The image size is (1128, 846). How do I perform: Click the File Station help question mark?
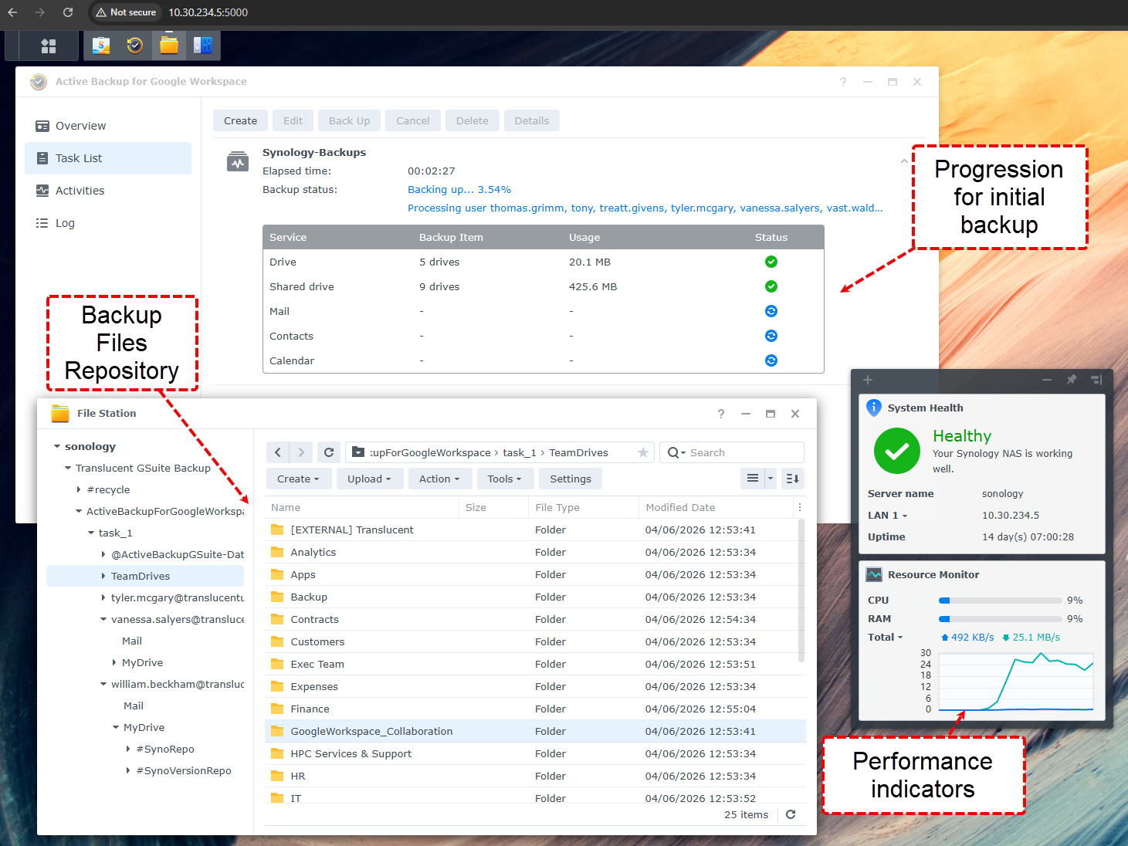721,414
